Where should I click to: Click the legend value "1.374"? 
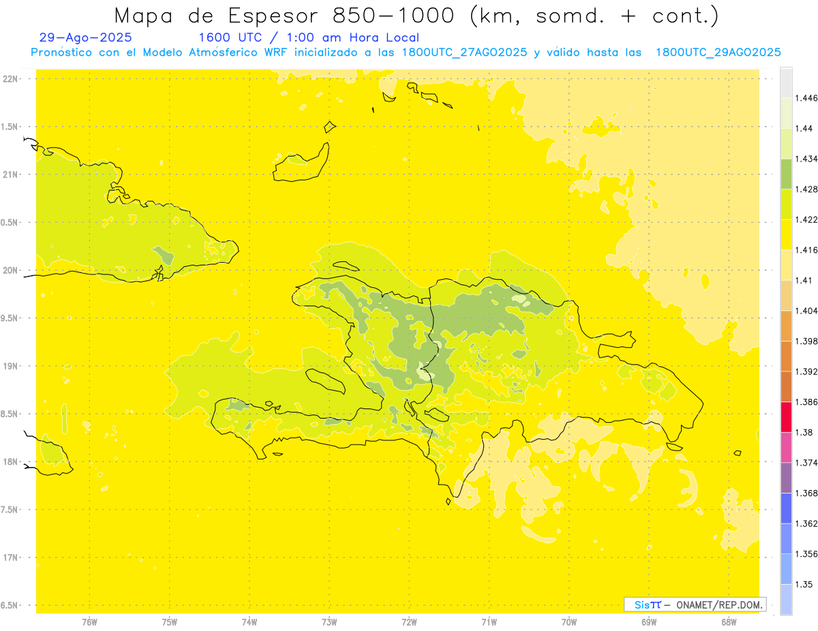(x=807, y=463)
